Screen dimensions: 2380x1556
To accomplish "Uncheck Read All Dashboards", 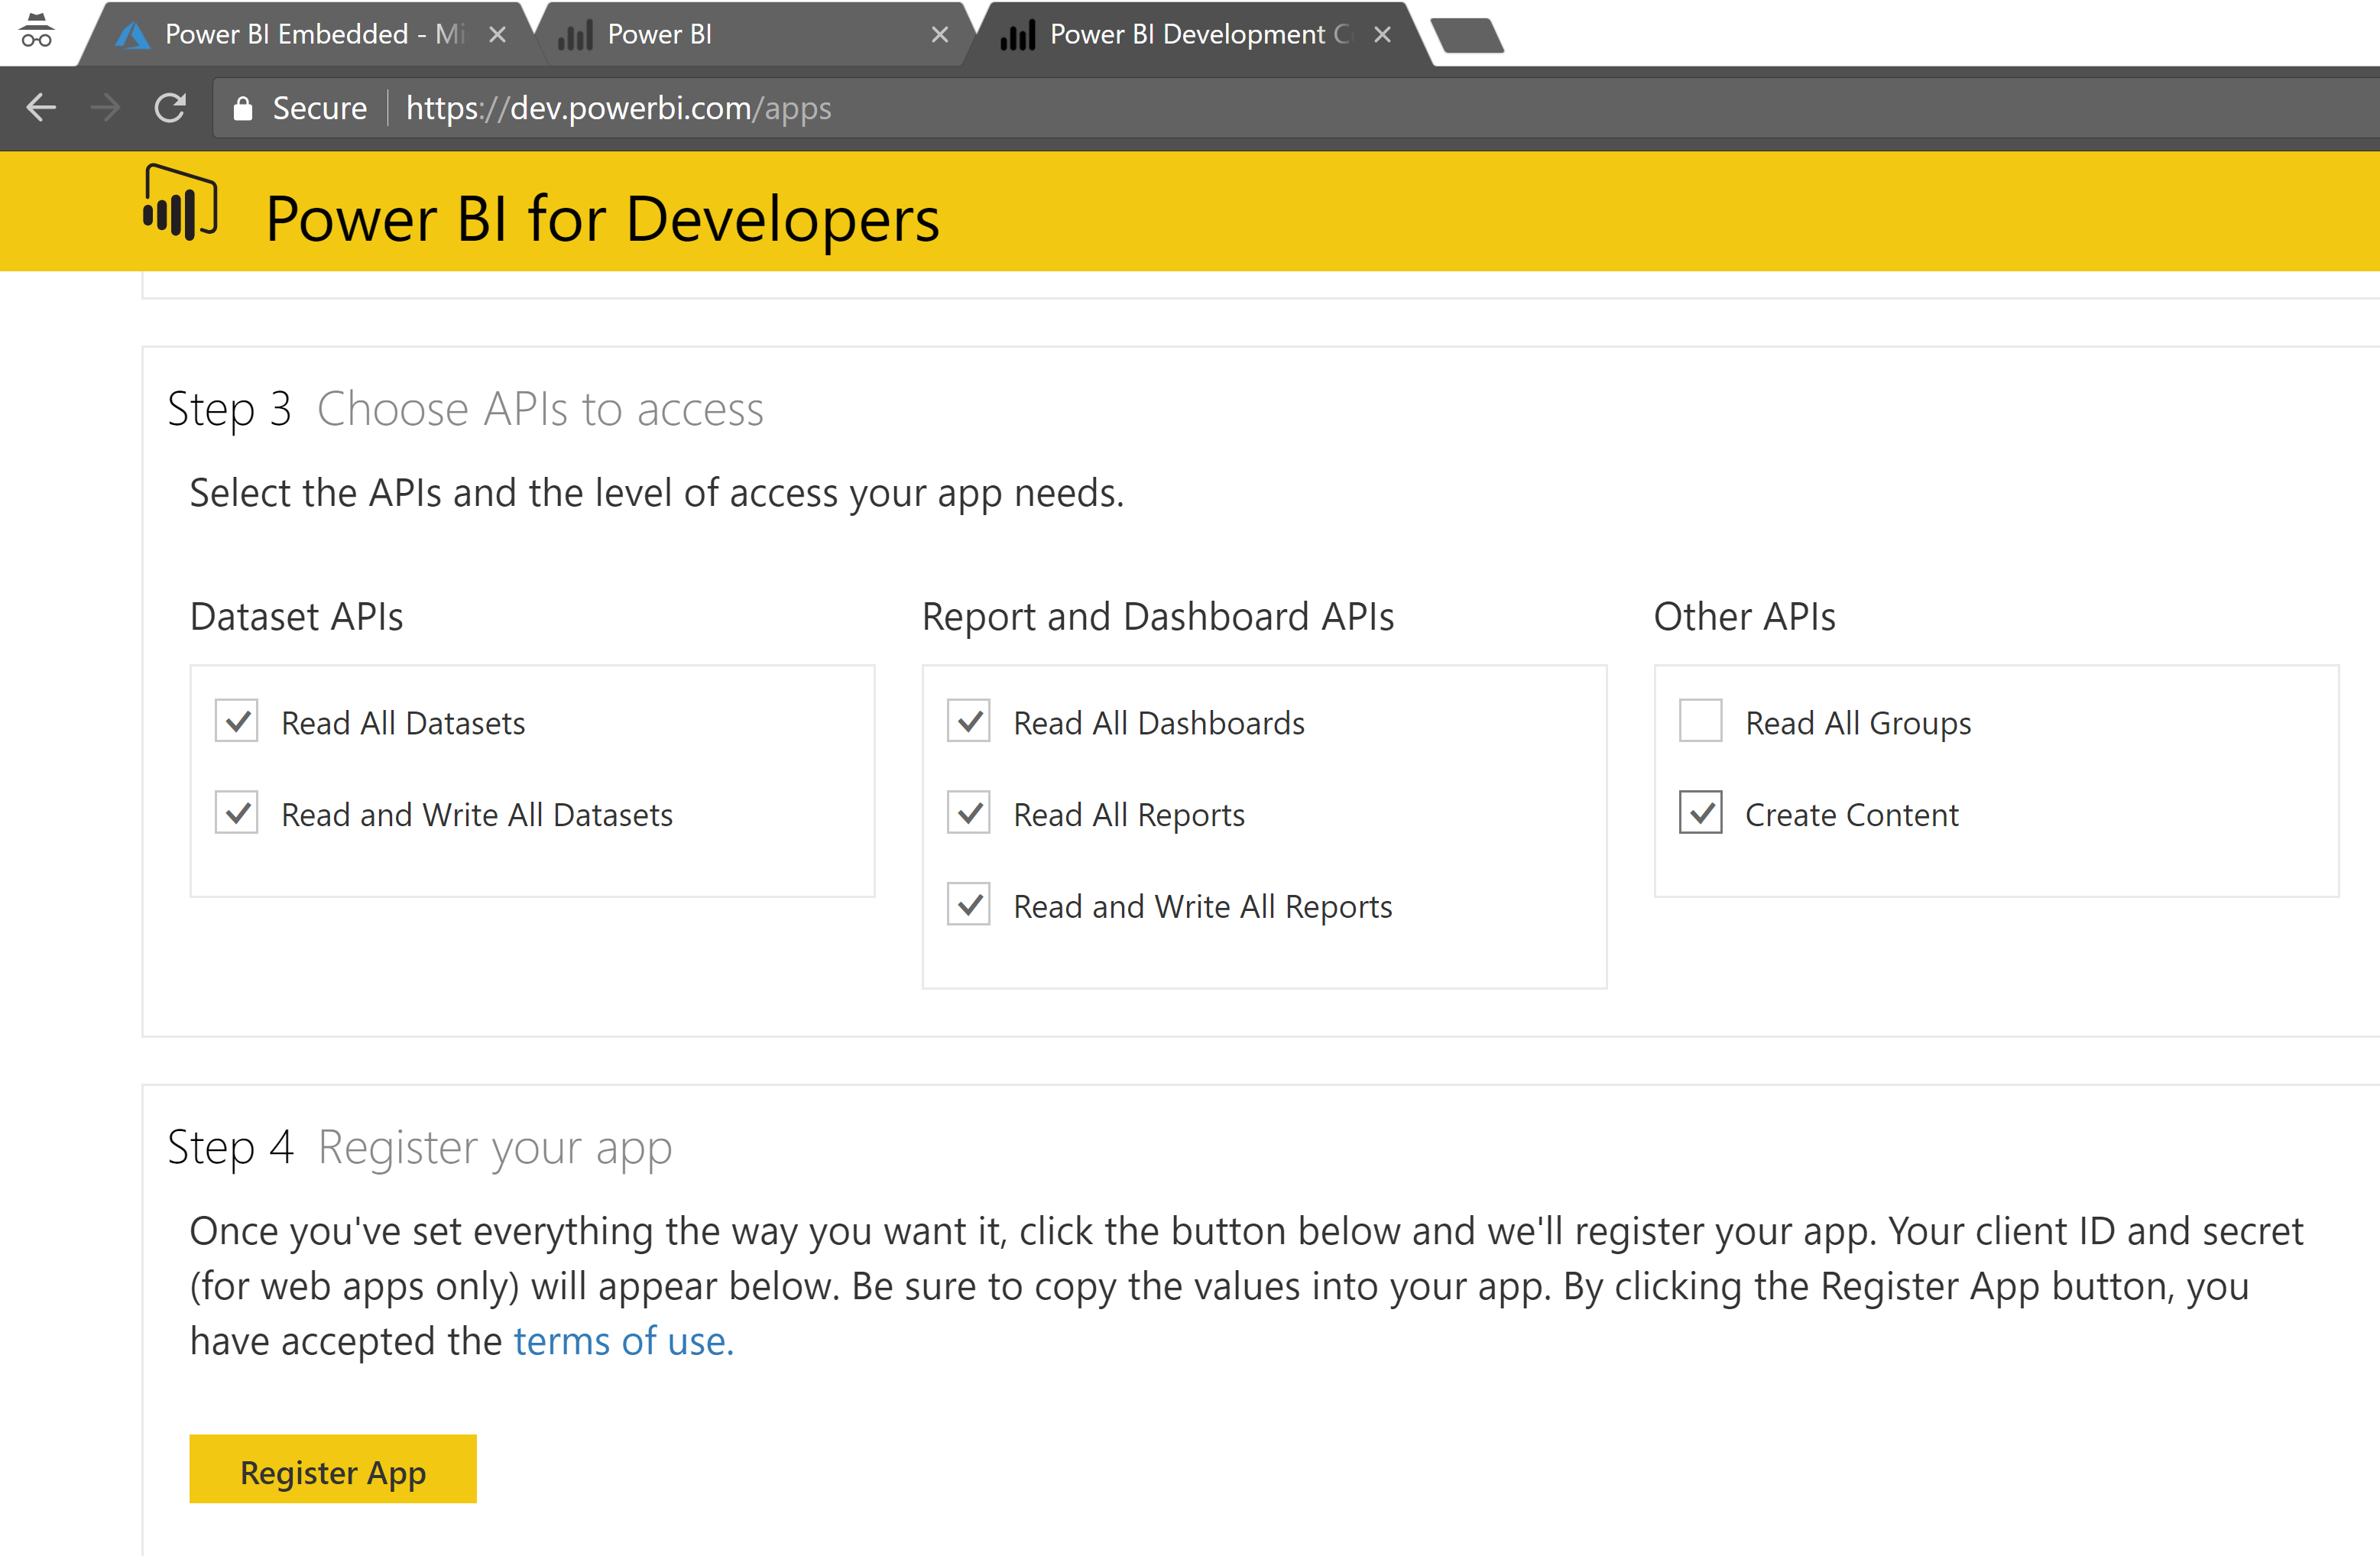I will [x=968, y=722].
